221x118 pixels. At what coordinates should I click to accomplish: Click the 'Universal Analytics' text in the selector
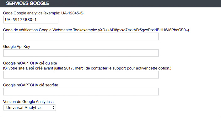pos(24,108)
